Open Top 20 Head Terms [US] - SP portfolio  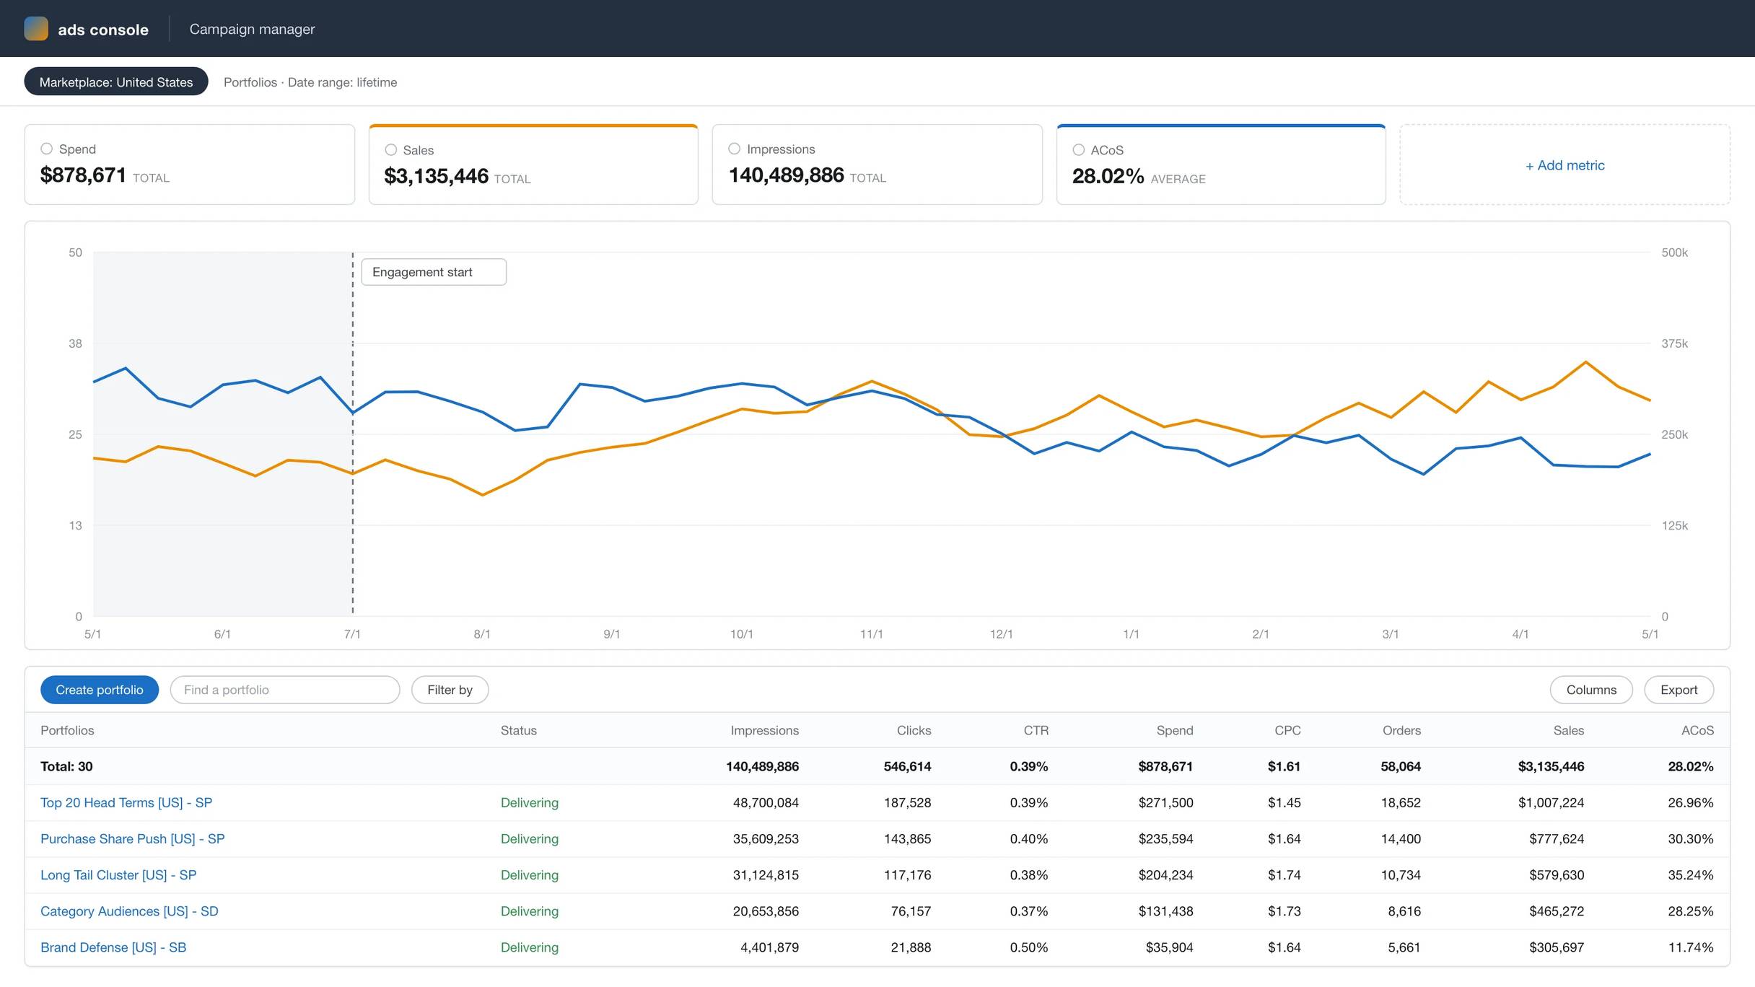coord(126,802)
